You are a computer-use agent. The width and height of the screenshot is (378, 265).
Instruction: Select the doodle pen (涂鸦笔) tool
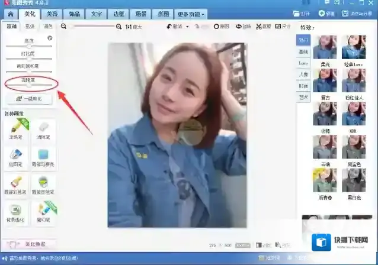pos(15,130)
